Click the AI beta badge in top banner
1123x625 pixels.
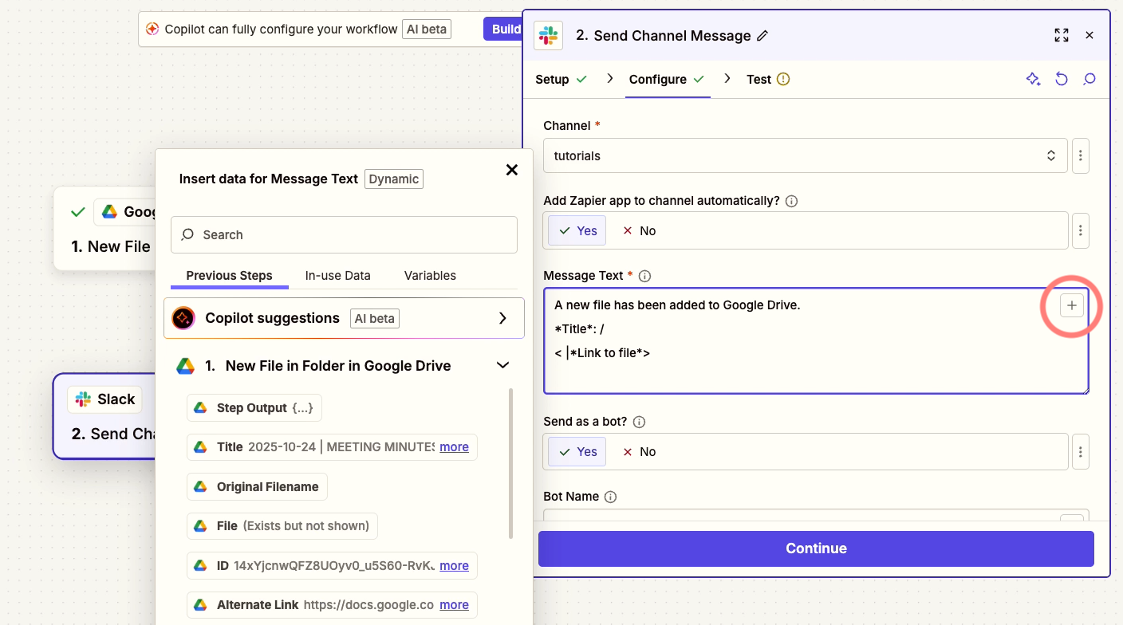tap(427, 29)
